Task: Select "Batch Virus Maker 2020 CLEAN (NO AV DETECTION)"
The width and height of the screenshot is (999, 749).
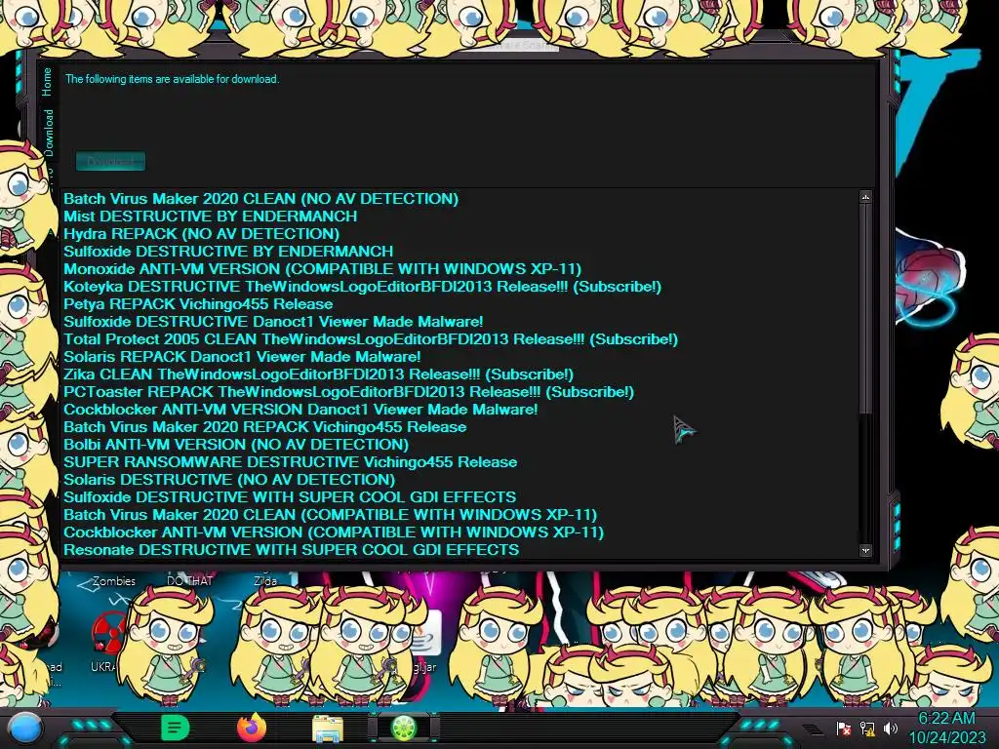Action: coord(260,199)
